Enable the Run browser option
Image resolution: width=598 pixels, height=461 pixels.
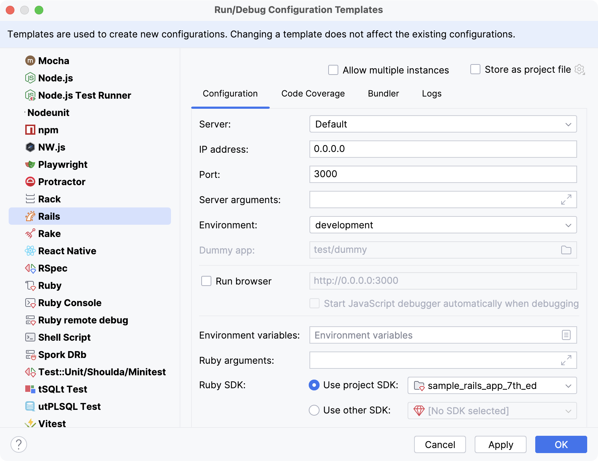(206, 281)
